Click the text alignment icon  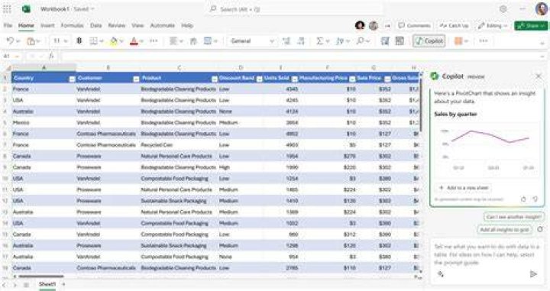173,41
